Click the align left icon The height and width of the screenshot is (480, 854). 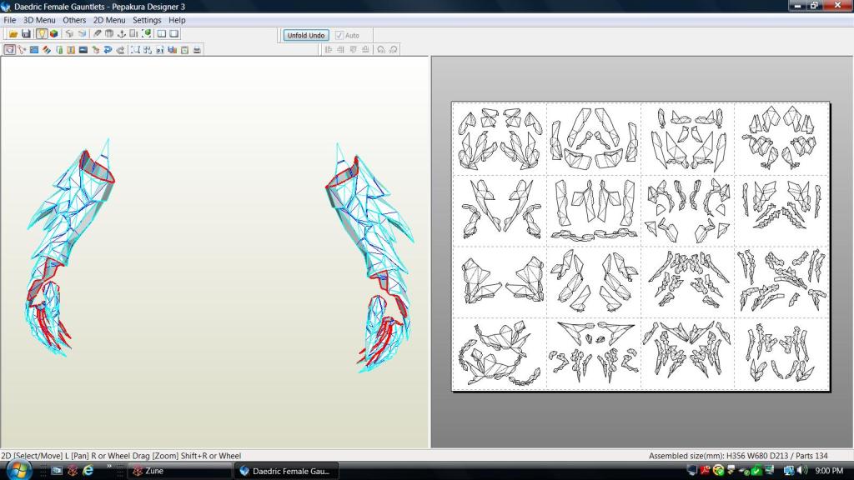(x=329, y=49)
